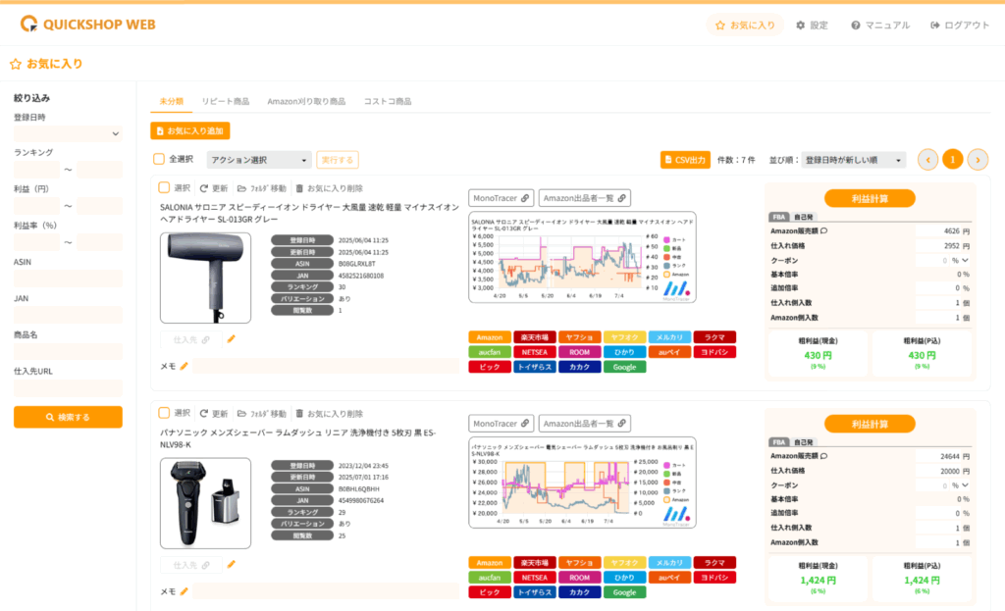Click Amazon販売額 comment icon in SALONIA panel
Viewport: 1005px width, 611px height.
point(823,230)
